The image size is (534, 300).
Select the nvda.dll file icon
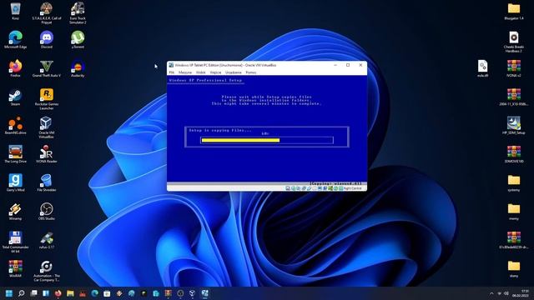pyautogui.click(x=482, y=68)
